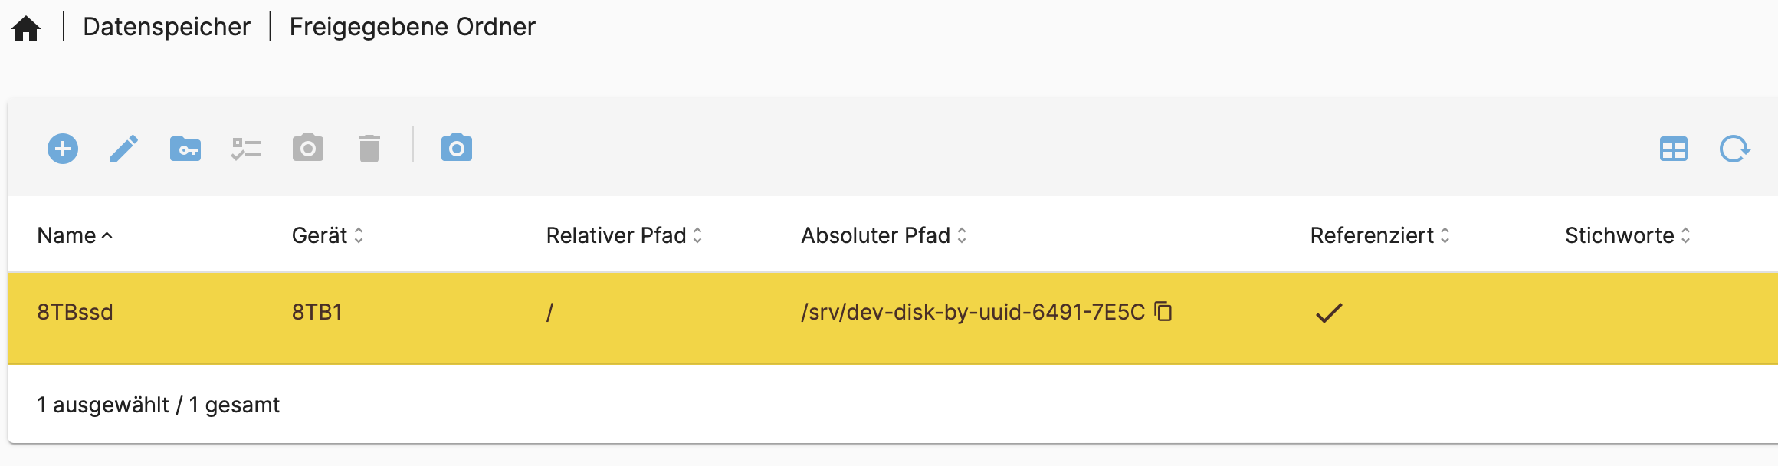Copy the absolute path to clipboard
This screenshot has height=466, width=1778.
(1163, 311)
